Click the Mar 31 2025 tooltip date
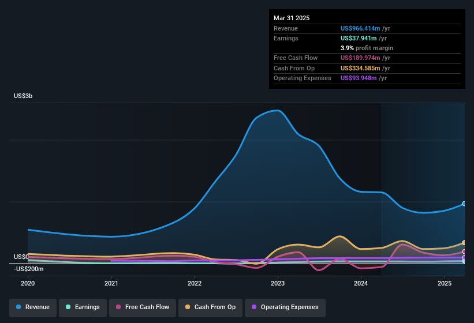The width and height of the screenshot is (474, 323). [292, 18]
